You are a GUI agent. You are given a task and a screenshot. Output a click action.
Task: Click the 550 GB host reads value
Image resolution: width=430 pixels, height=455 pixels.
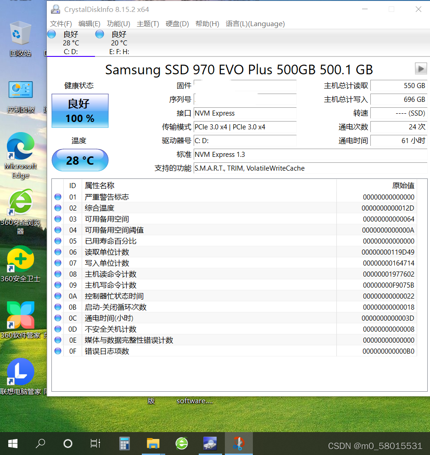coord(399,86)
